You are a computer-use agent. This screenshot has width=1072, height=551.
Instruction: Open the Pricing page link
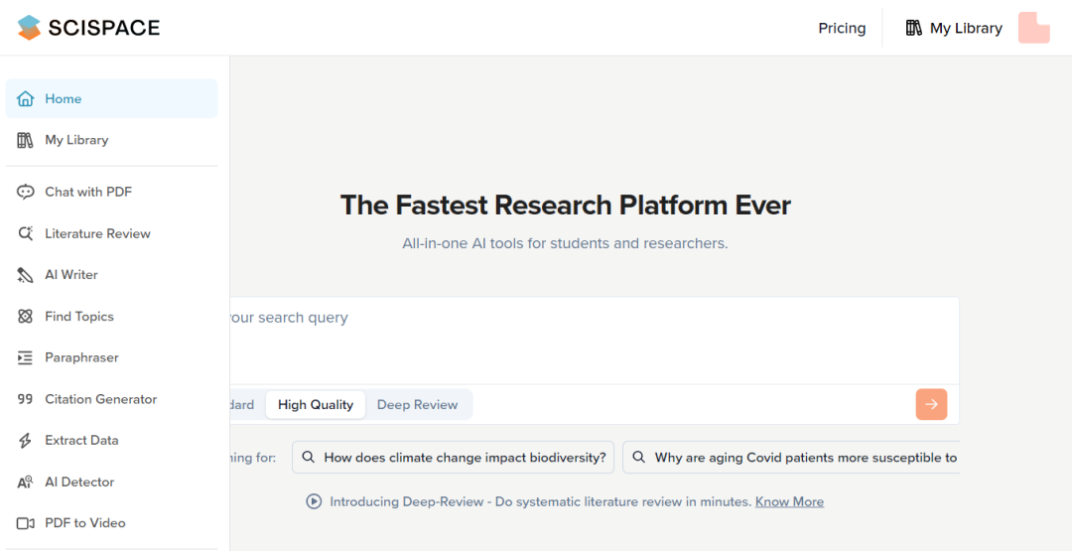point(842,28)
